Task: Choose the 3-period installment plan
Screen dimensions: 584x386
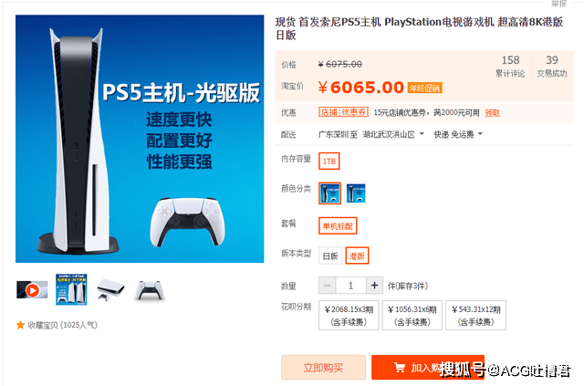Action: (349, 315)
